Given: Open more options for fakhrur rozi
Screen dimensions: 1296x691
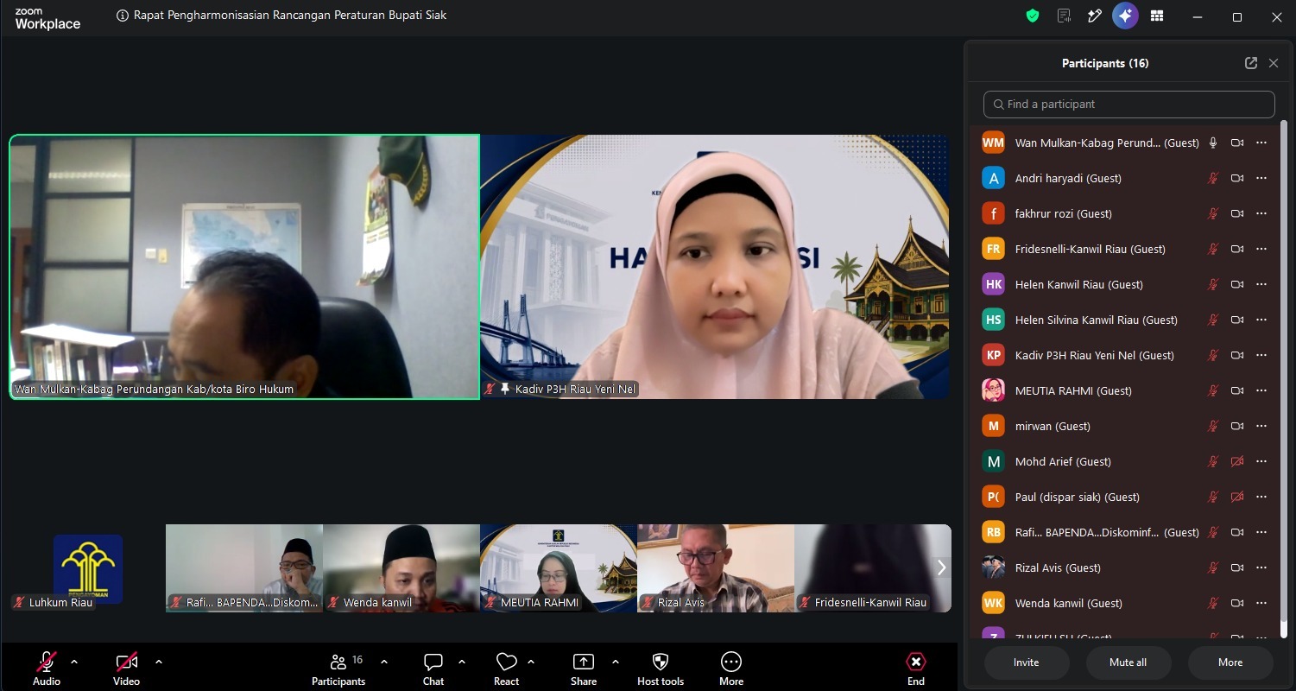Looking at the screenshot, I should point(1261,213).
